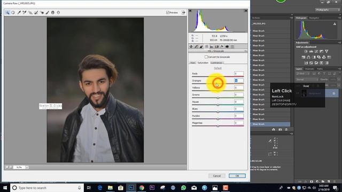Click the Blues saturation slider handle
Image resolution: width=342 pixels, height=192 pixels.
(217, 112)
